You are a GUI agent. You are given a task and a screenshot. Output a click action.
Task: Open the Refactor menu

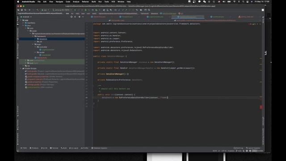tap(85, 2)
